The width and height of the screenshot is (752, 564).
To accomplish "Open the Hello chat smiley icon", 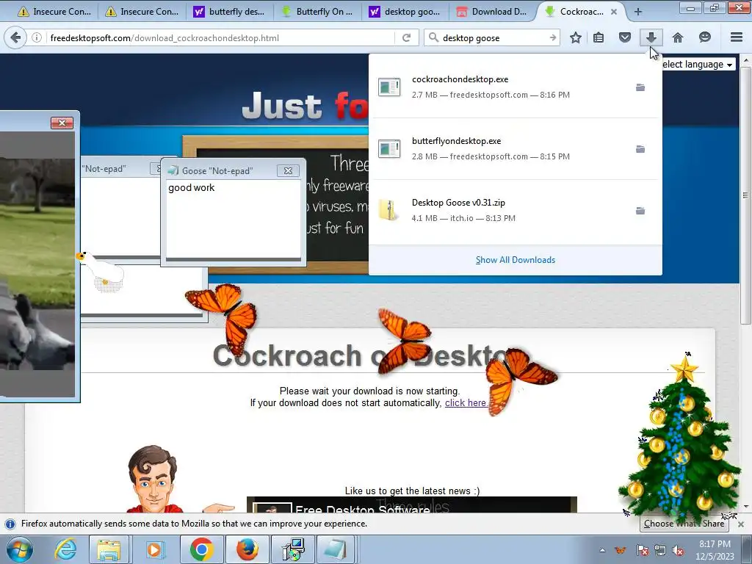I will (704, 37).
